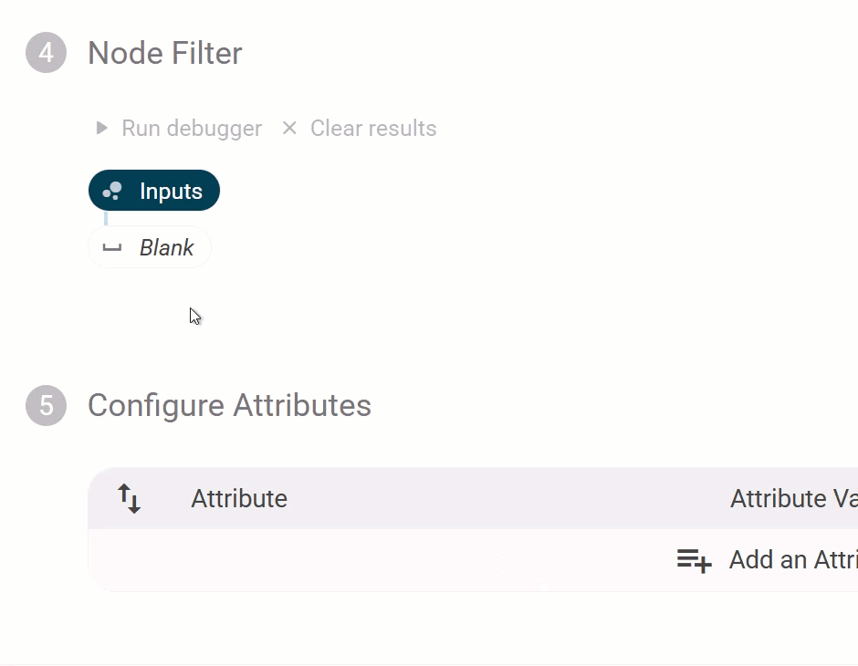Image resolution: width=858 pixels, height=666 pixels.
Task: Expand the Configure Attributes section heading
Action: [229, 405]
